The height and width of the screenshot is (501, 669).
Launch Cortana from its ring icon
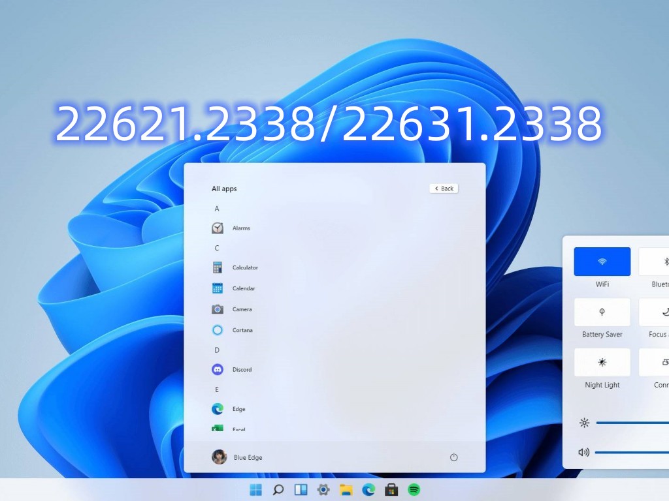pyautogui.click(x=218, y=330)
